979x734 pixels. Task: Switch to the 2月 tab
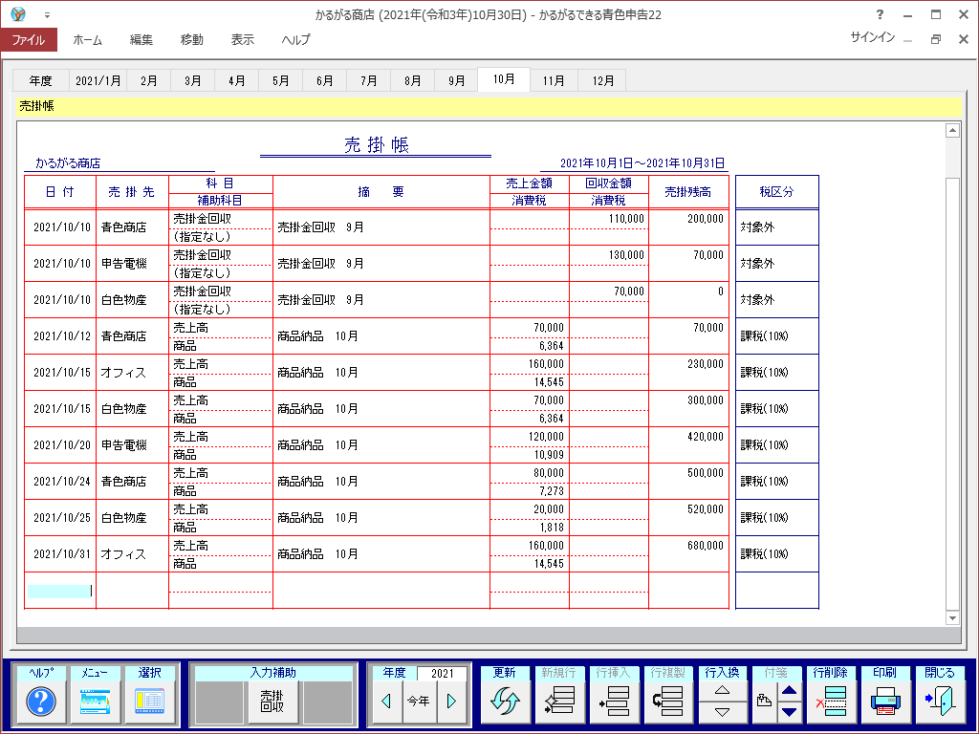(x=148, y=80)
